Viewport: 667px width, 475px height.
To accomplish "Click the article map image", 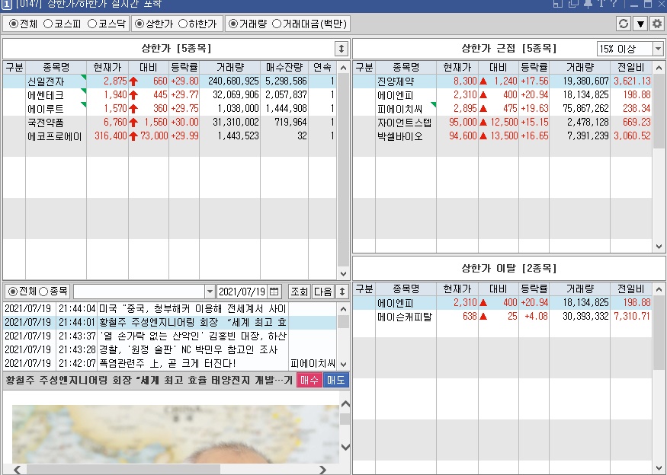I will click(x=175, y=434).
